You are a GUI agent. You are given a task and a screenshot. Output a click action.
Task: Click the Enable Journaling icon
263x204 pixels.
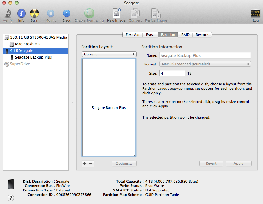89,13
